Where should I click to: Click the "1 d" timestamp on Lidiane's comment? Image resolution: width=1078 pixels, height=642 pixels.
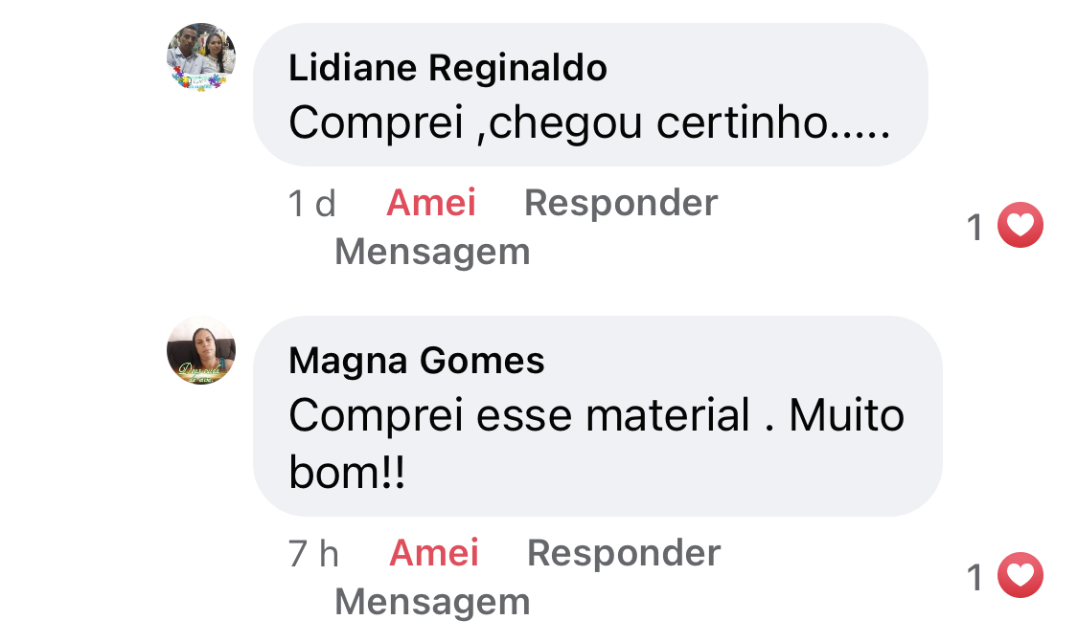[312, 203]
